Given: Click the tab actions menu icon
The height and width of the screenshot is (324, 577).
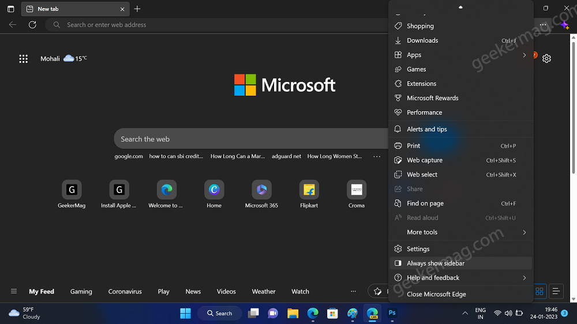Looking at the screenshot, I should [10, 9].
